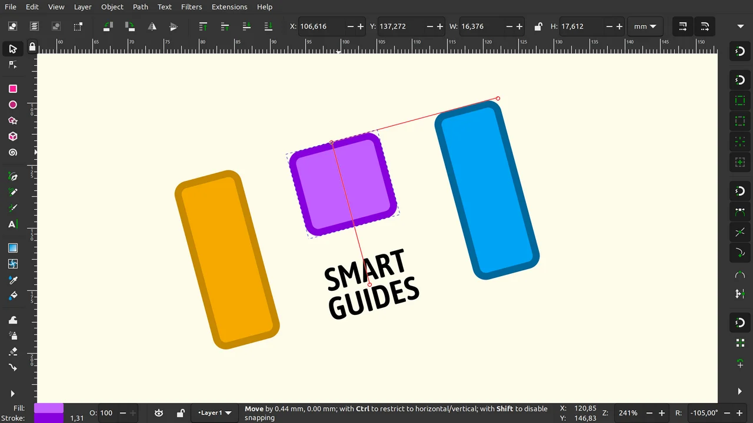Open the Filters menu
The image size is (753, 423).
point(191,7)
